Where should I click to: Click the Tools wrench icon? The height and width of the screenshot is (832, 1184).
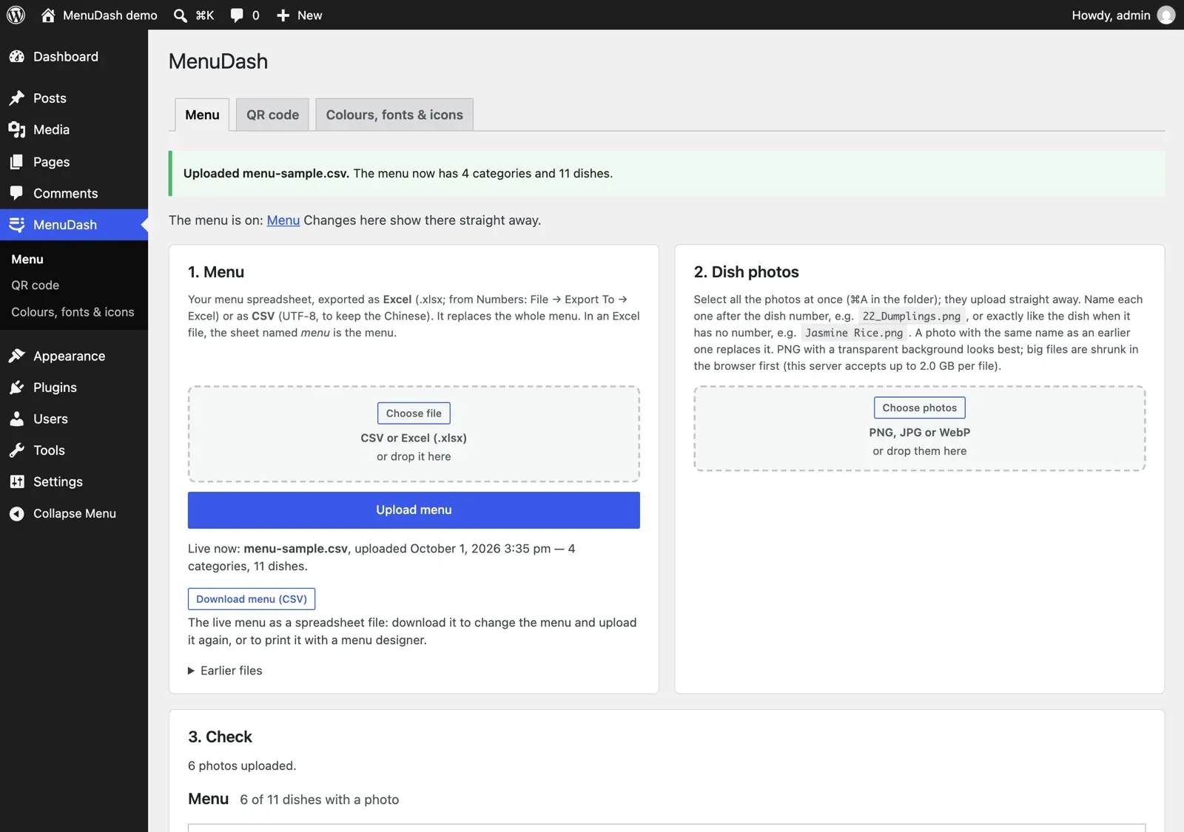(16, 450)
